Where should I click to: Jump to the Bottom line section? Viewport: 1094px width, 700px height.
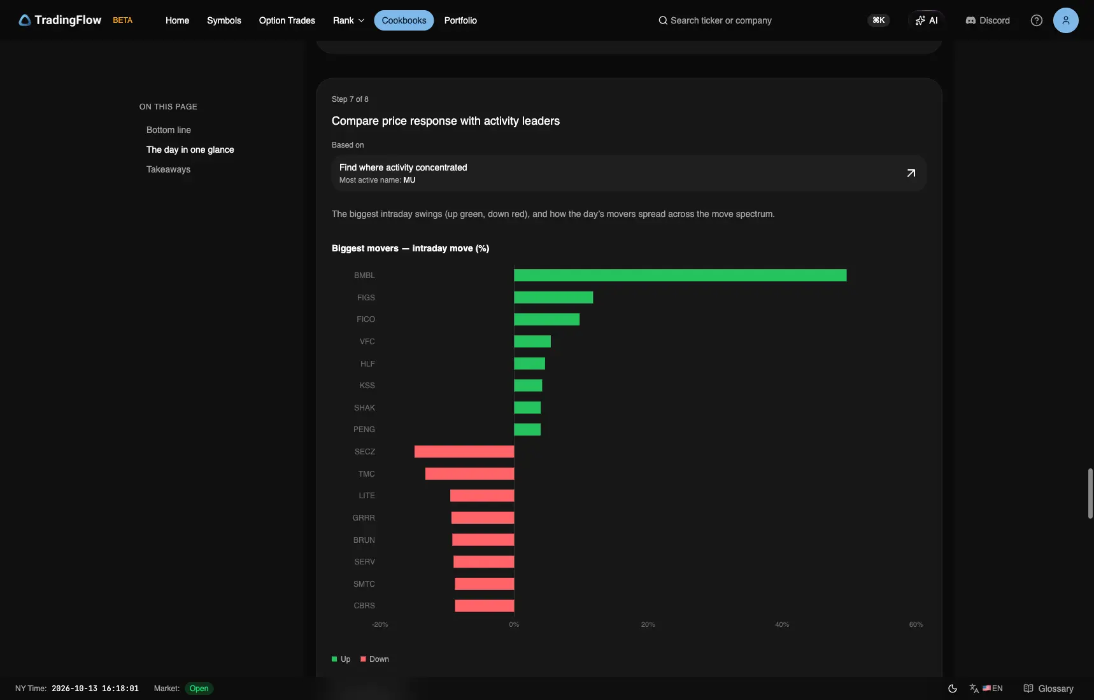coord(169,130)
